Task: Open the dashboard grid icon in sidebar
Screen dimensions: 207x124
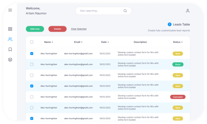Action: point(10,29)
